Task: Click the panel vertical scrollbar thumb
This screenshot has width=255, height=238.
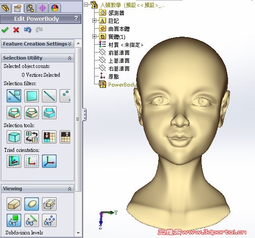Action: 78,119
